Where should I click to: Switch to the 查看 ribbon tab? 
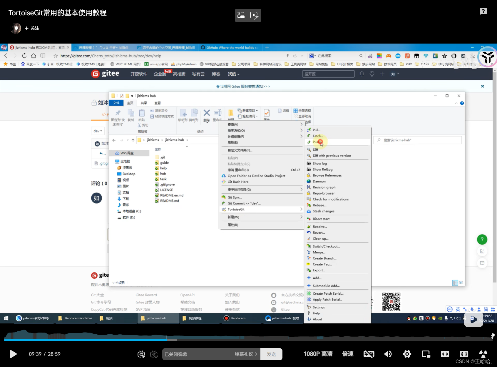pyautogui.click(x=158, y=103)
